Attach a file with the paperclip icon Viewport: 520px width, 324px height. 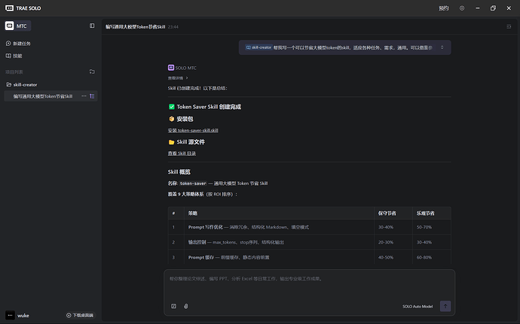point(185,306)
